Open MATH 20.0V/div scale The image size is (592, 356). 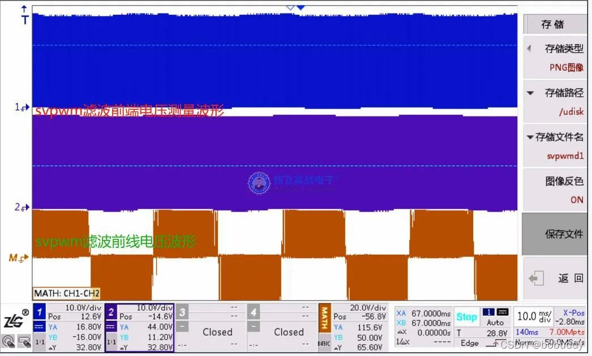(368, 308)
